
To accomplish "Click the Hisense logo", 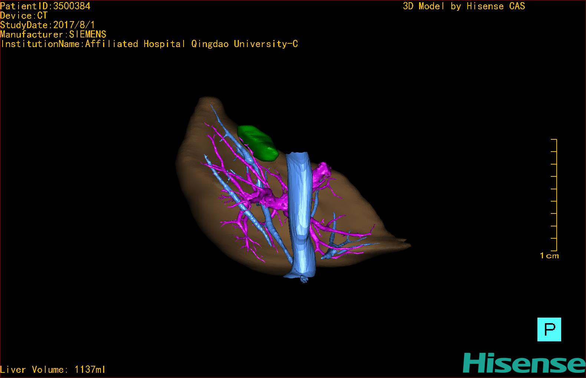I will (524, 363).
